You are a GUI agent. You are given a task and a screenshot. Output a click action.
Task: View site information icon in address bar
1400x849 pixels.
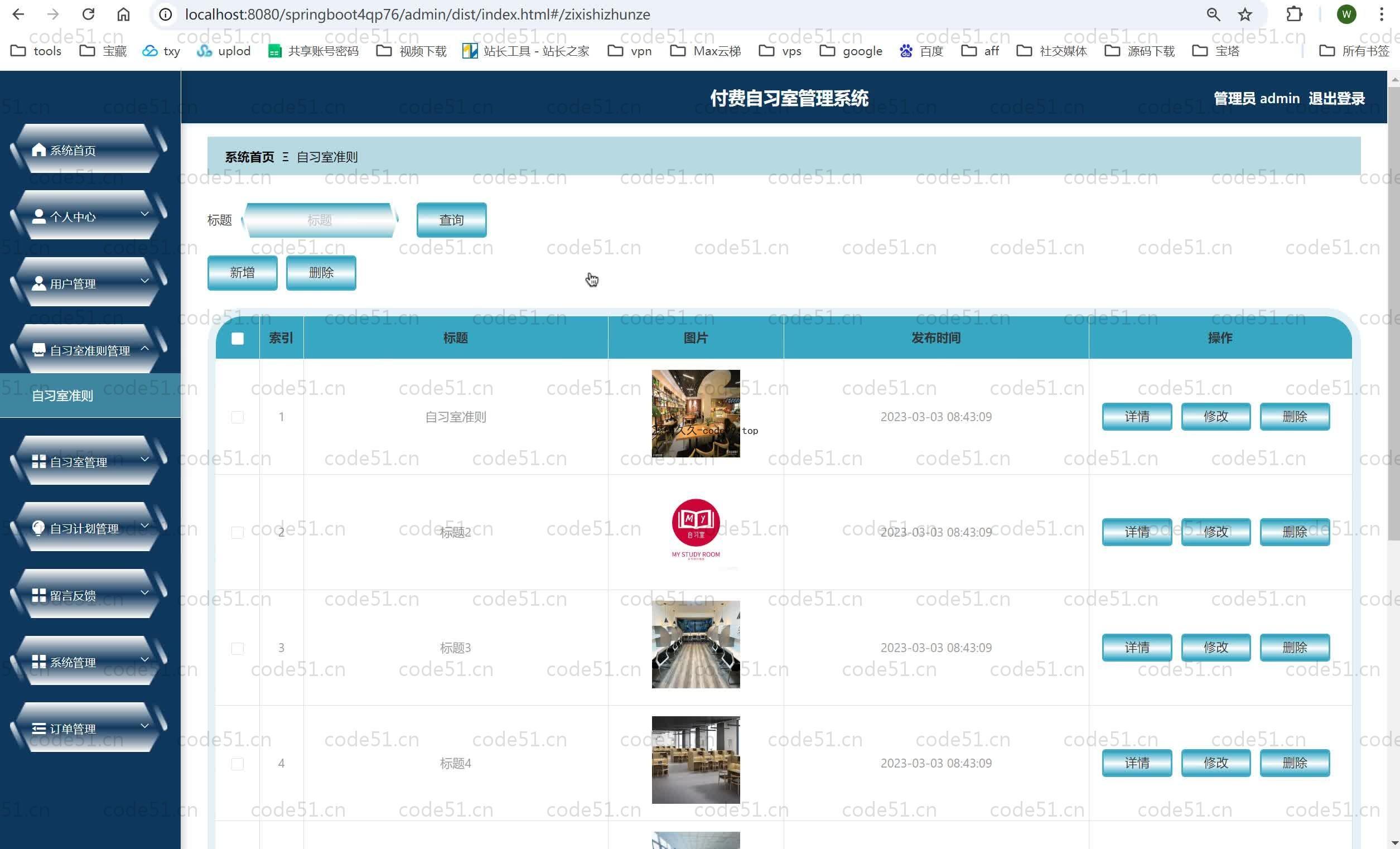[x=165, y=14]
